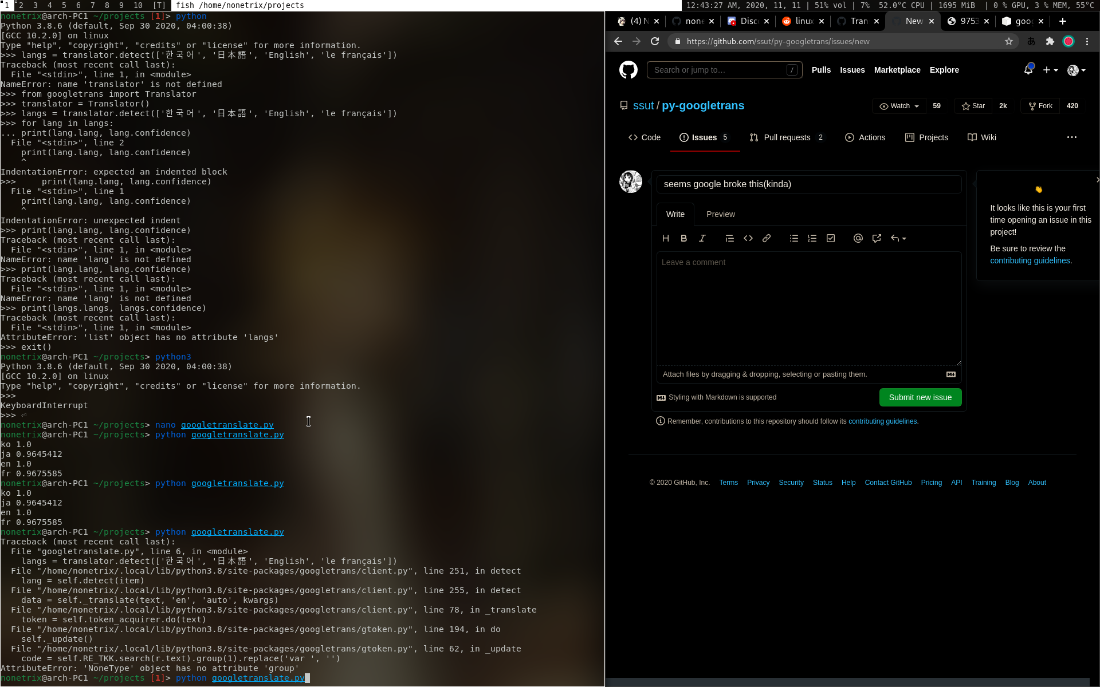
Task: Switch to workspace 2 in the status bar
Action: pyautogui.click(x=21, y=5)
